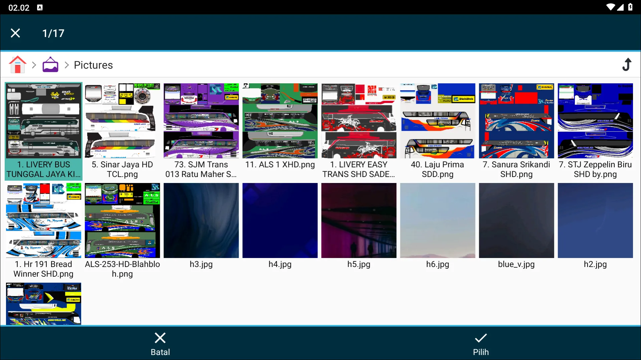Close the file selection mode
Screen dimensions: 641x360
(x=15, y=33)
